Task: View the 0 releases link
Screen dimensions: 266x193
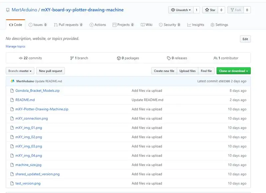Action: (177, 58)
